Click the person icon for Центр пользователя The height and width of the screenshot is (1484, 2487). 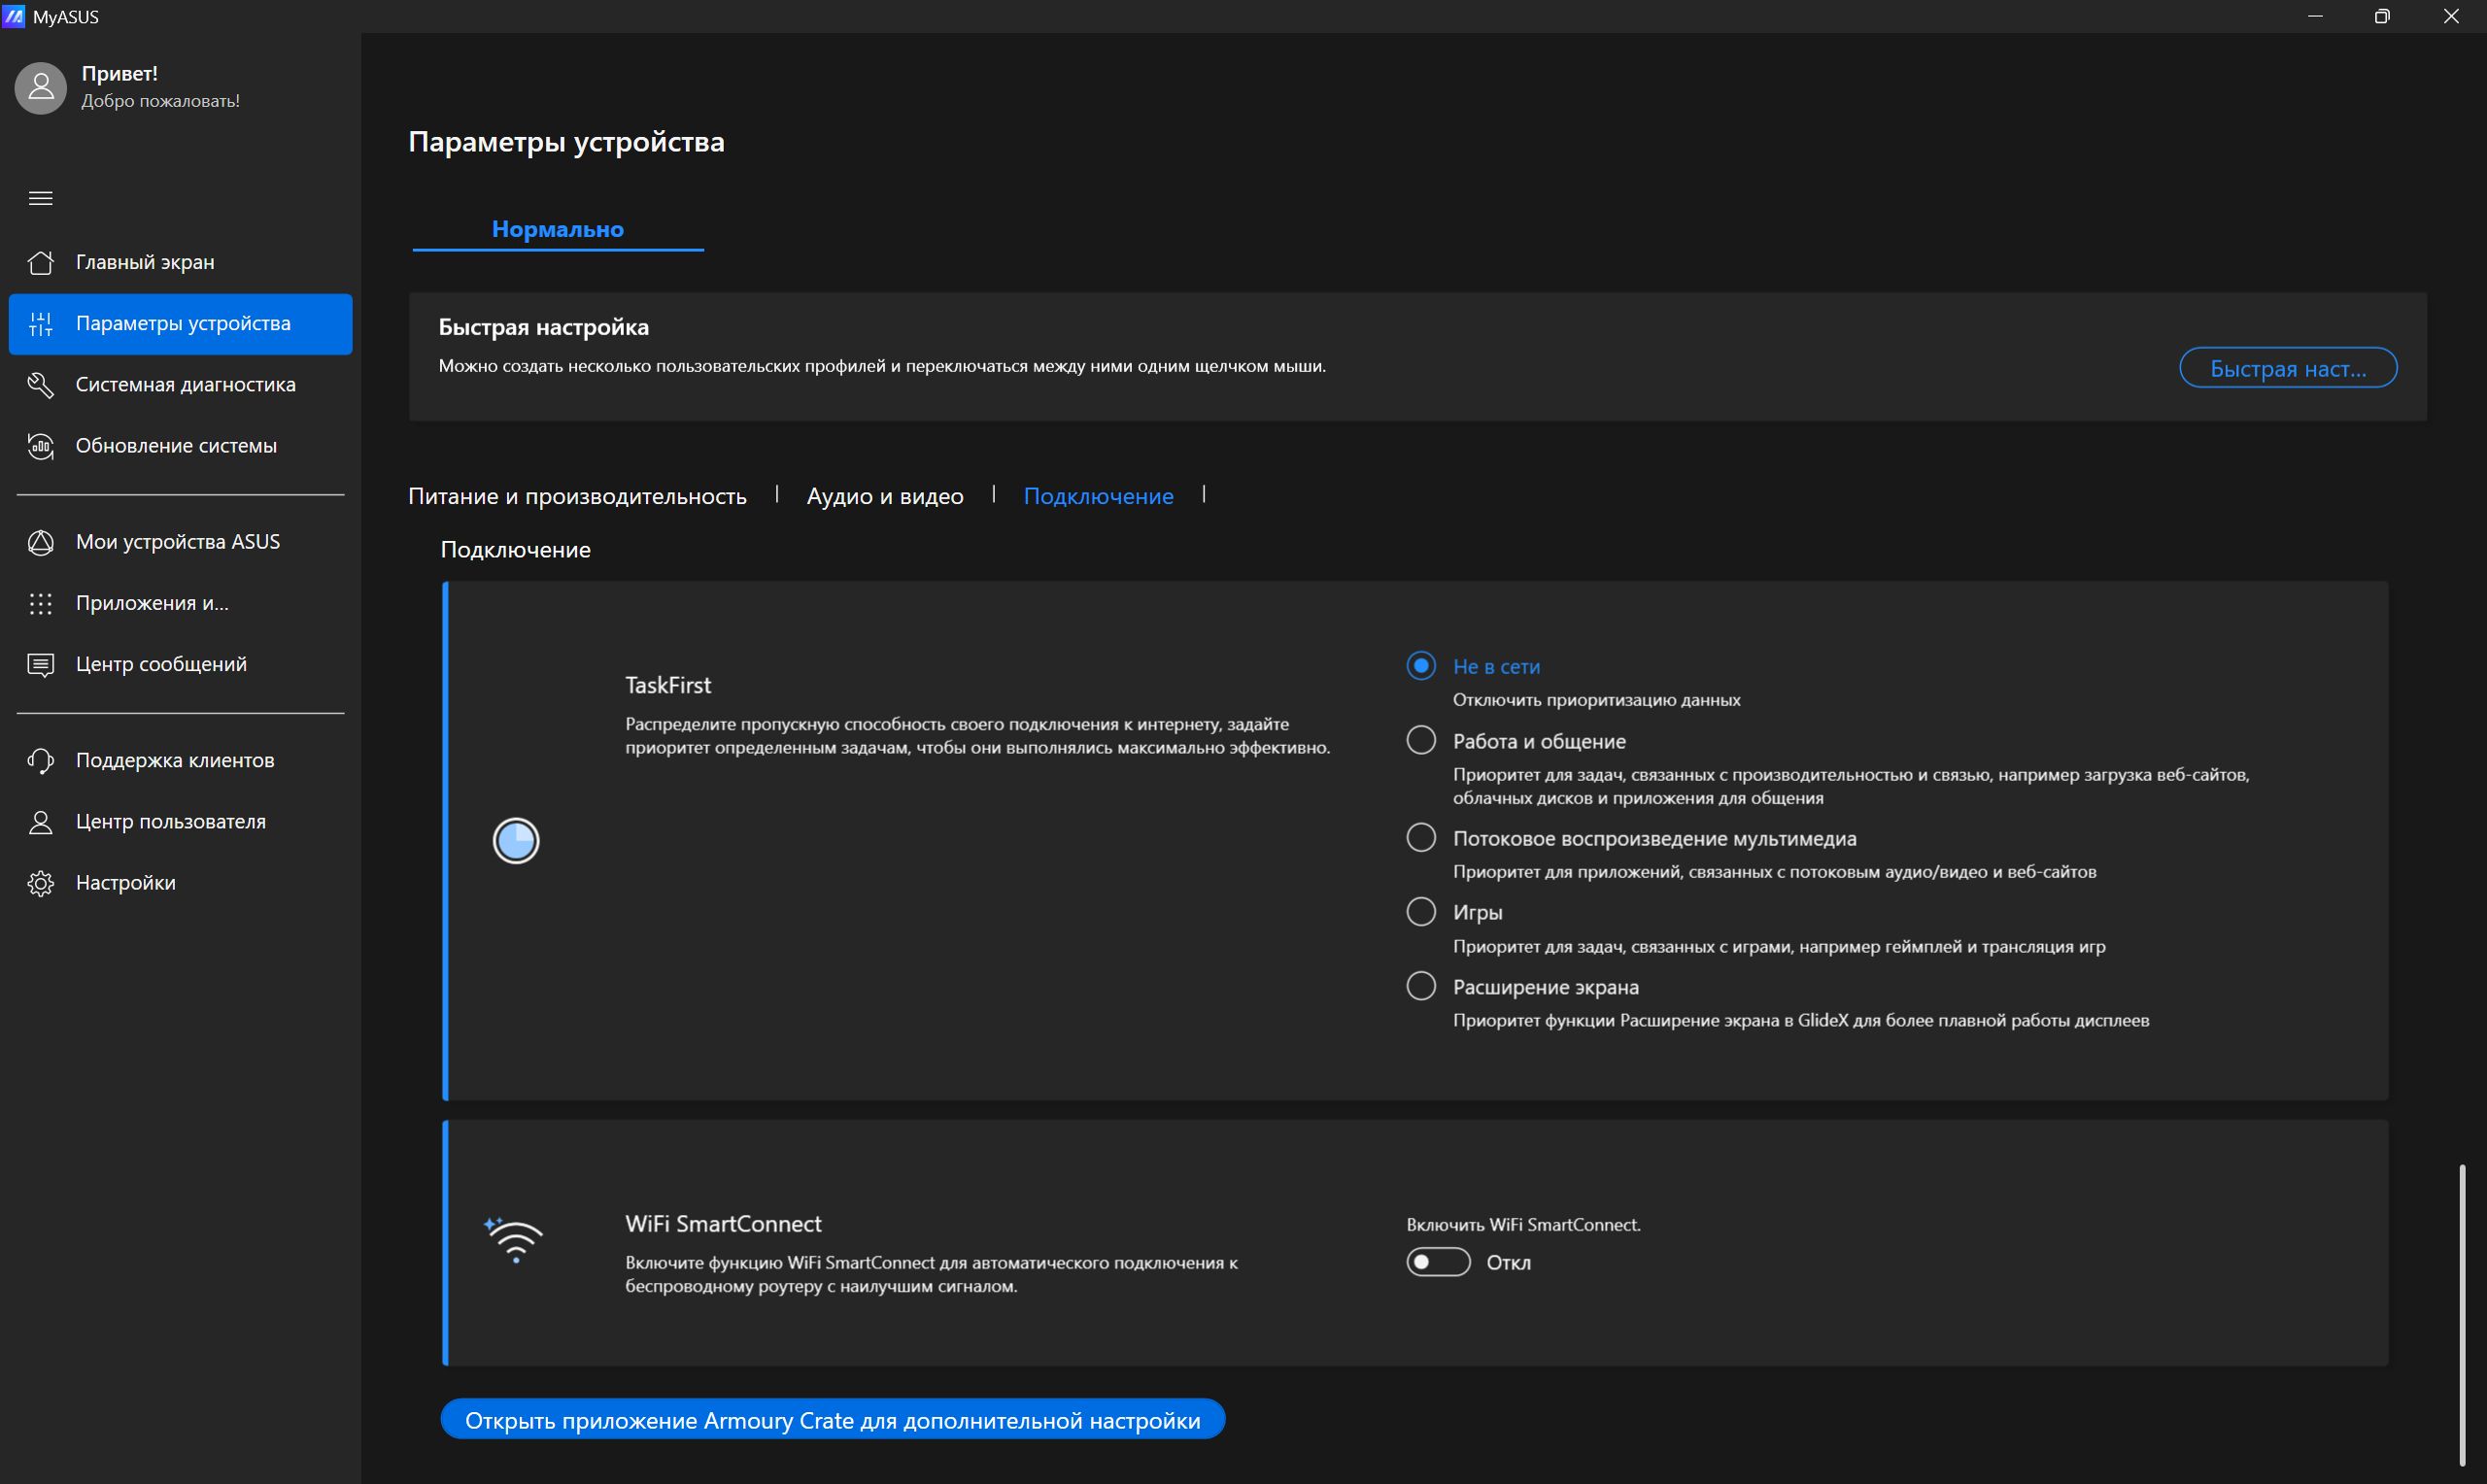point(40,822)
